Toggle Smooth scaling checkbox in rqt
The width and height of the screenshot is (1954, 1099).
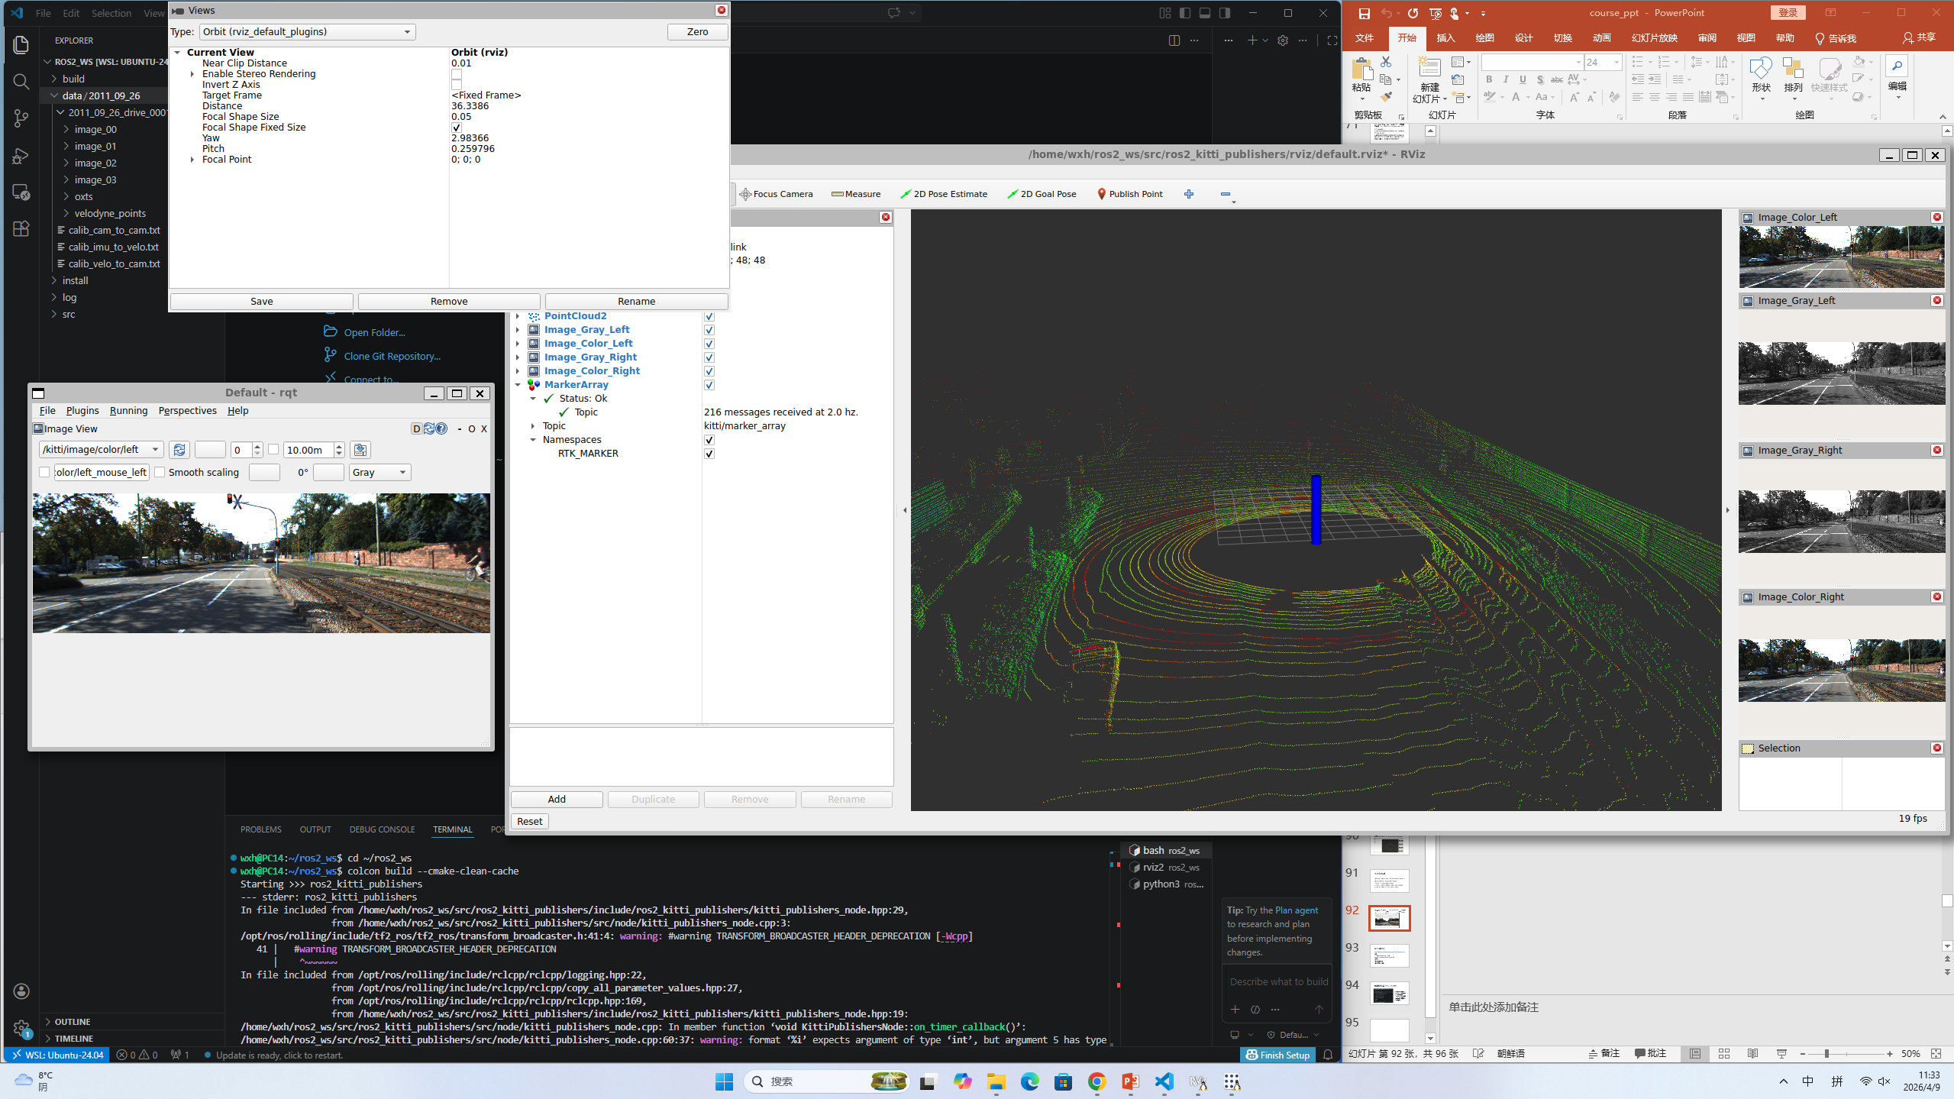pos(160,472)
